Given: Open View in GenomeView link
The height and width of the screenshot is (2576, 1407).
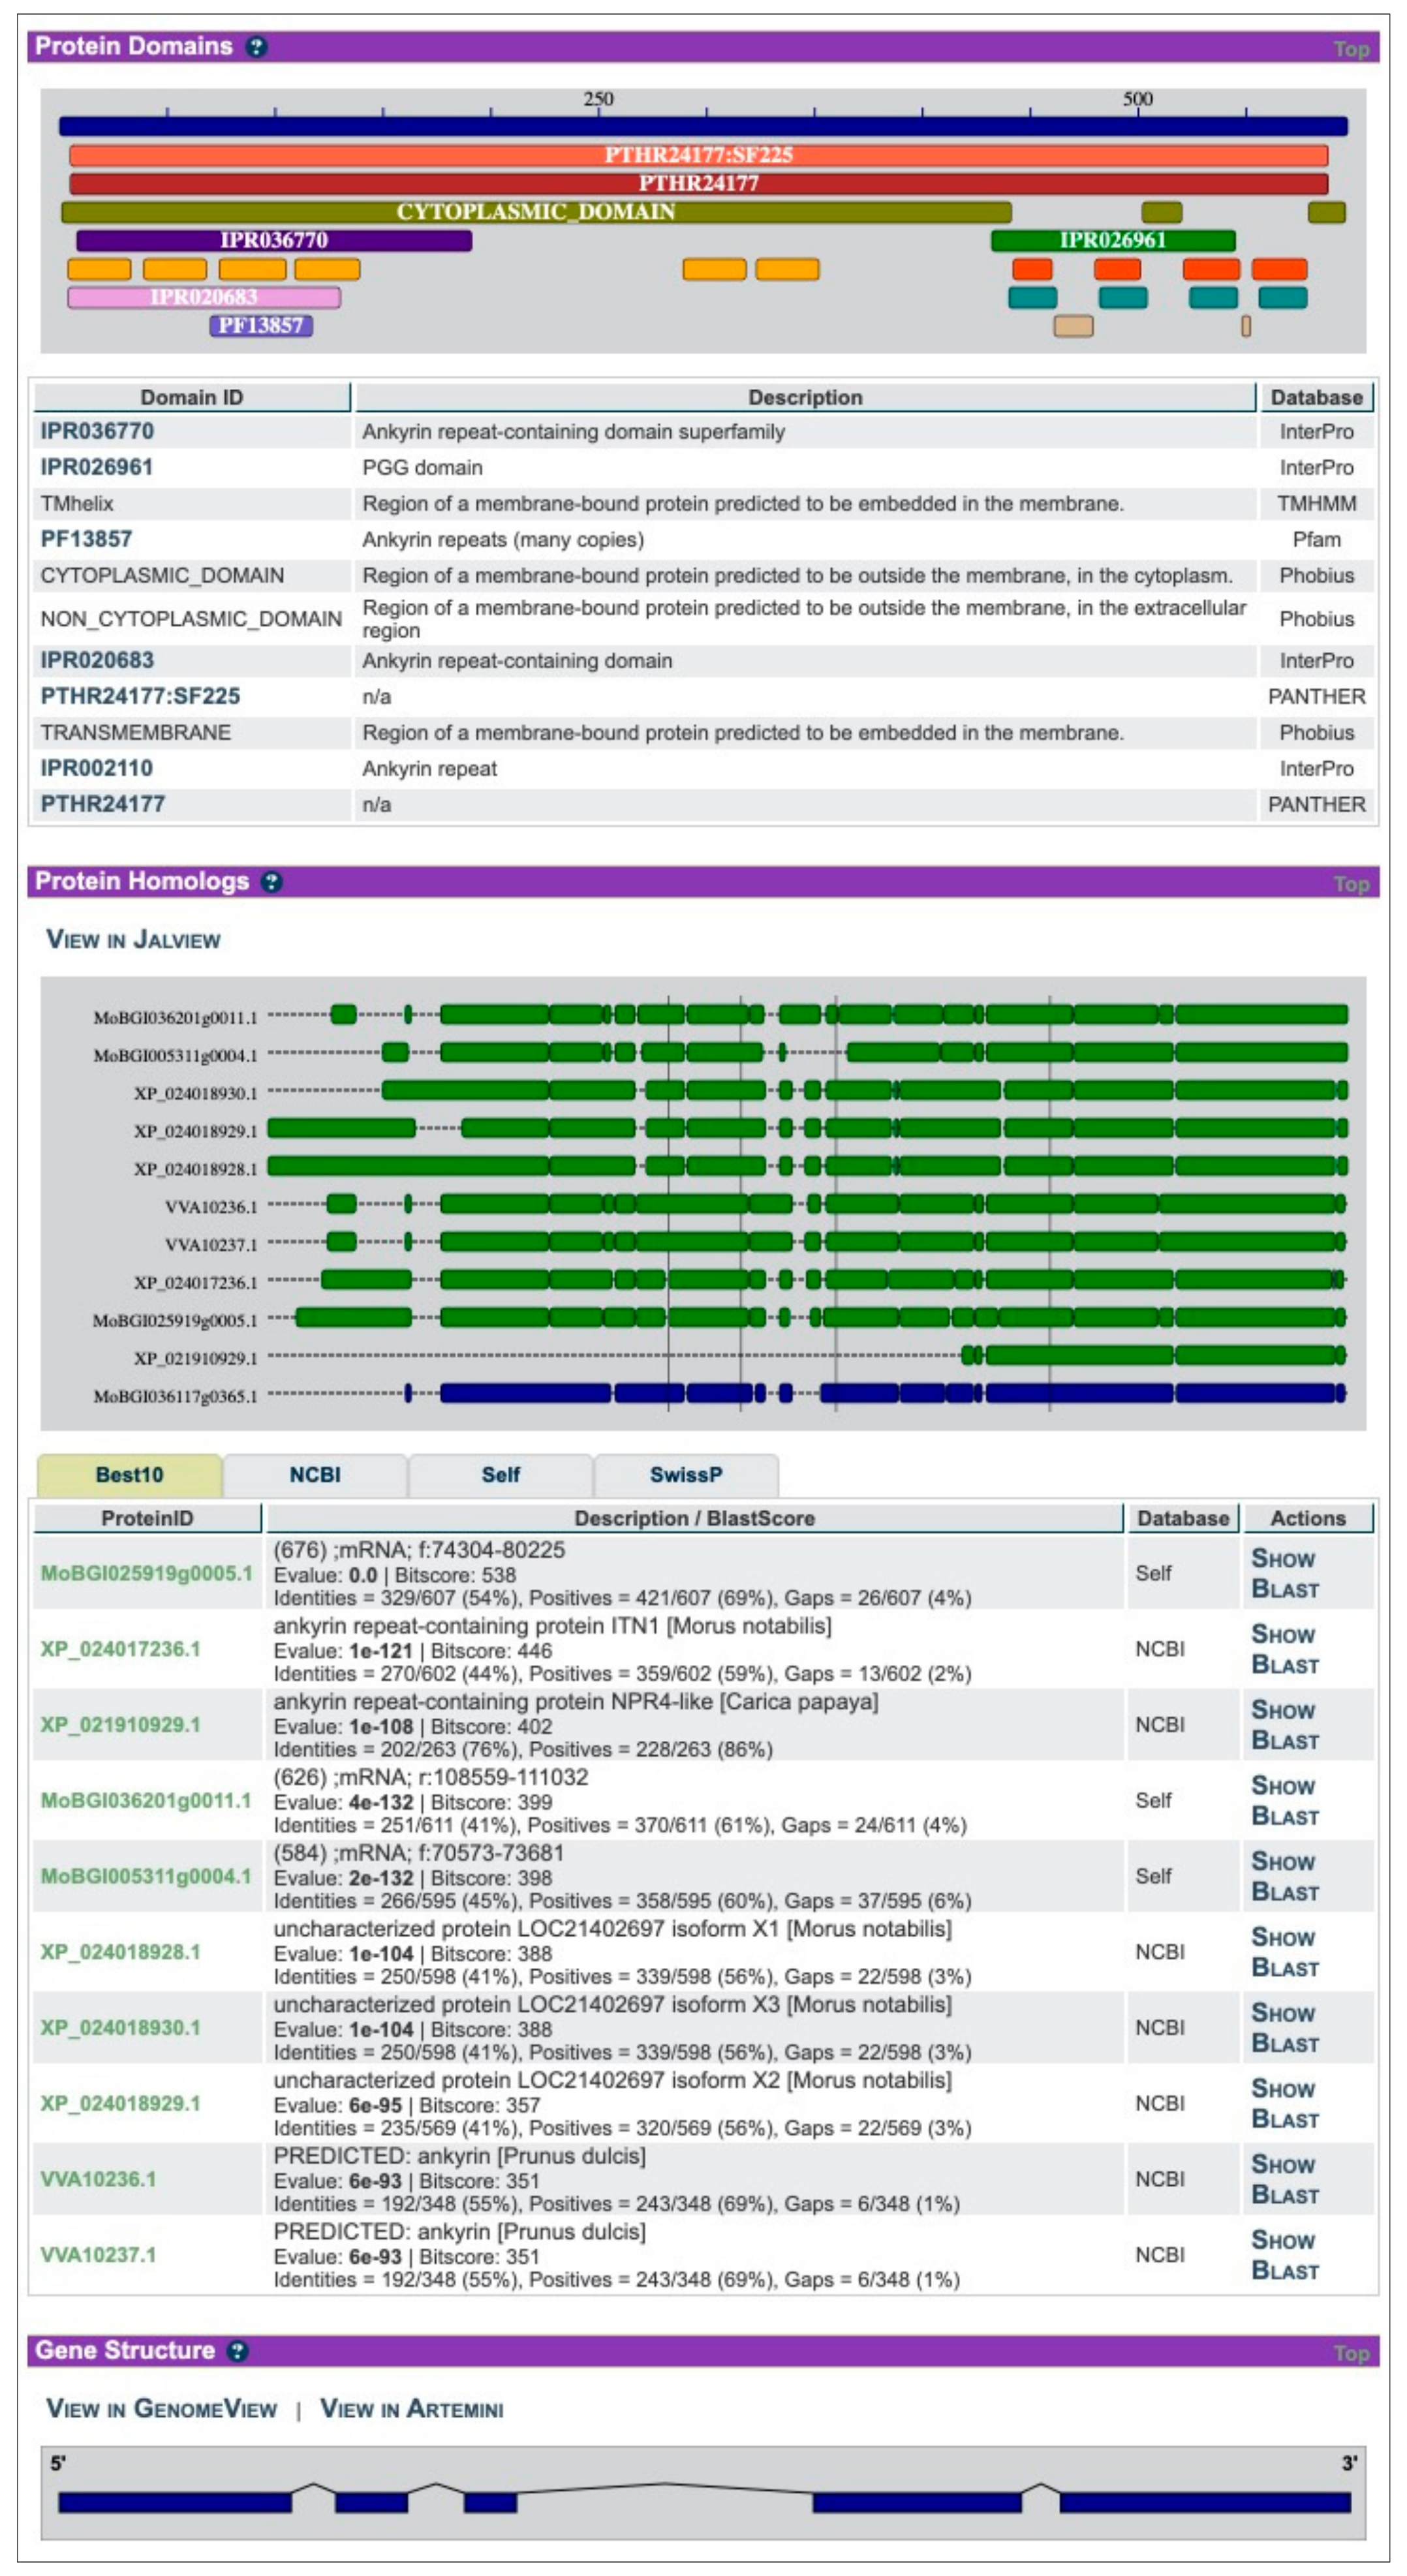Looking at the screenshot, I should [x=161, y=2408].
